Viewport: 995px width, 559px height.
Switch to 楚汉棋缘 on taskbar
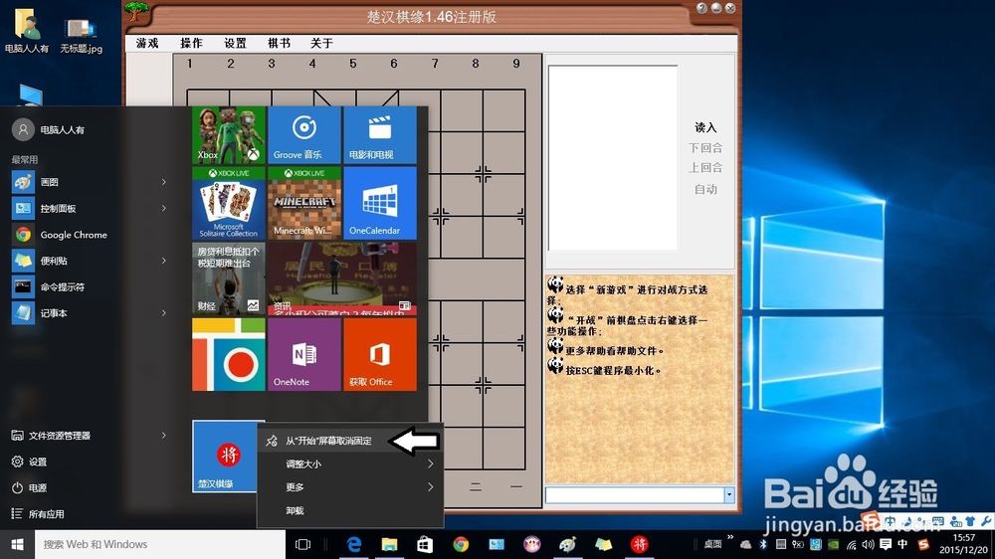[639, 544]
